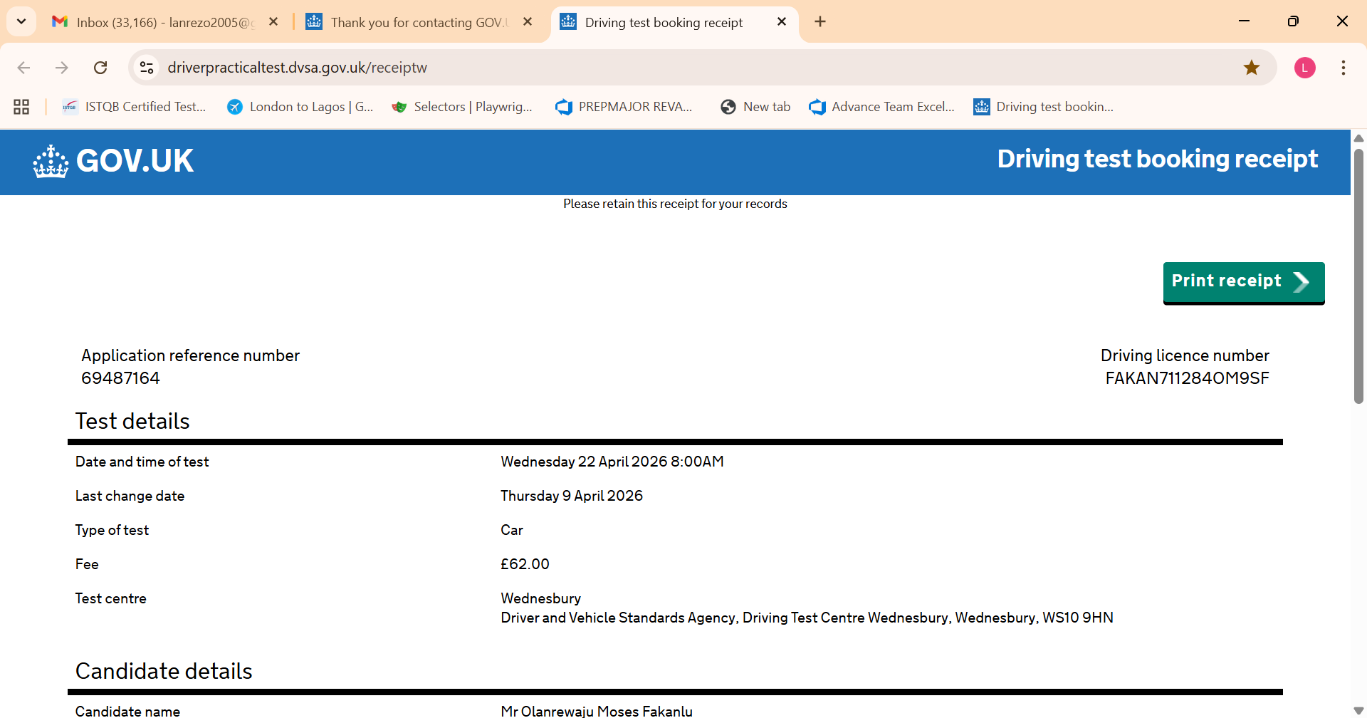View site information icon in address bar
The height and width of the screenshot is (718, 1367).
(x=147, y=68)
